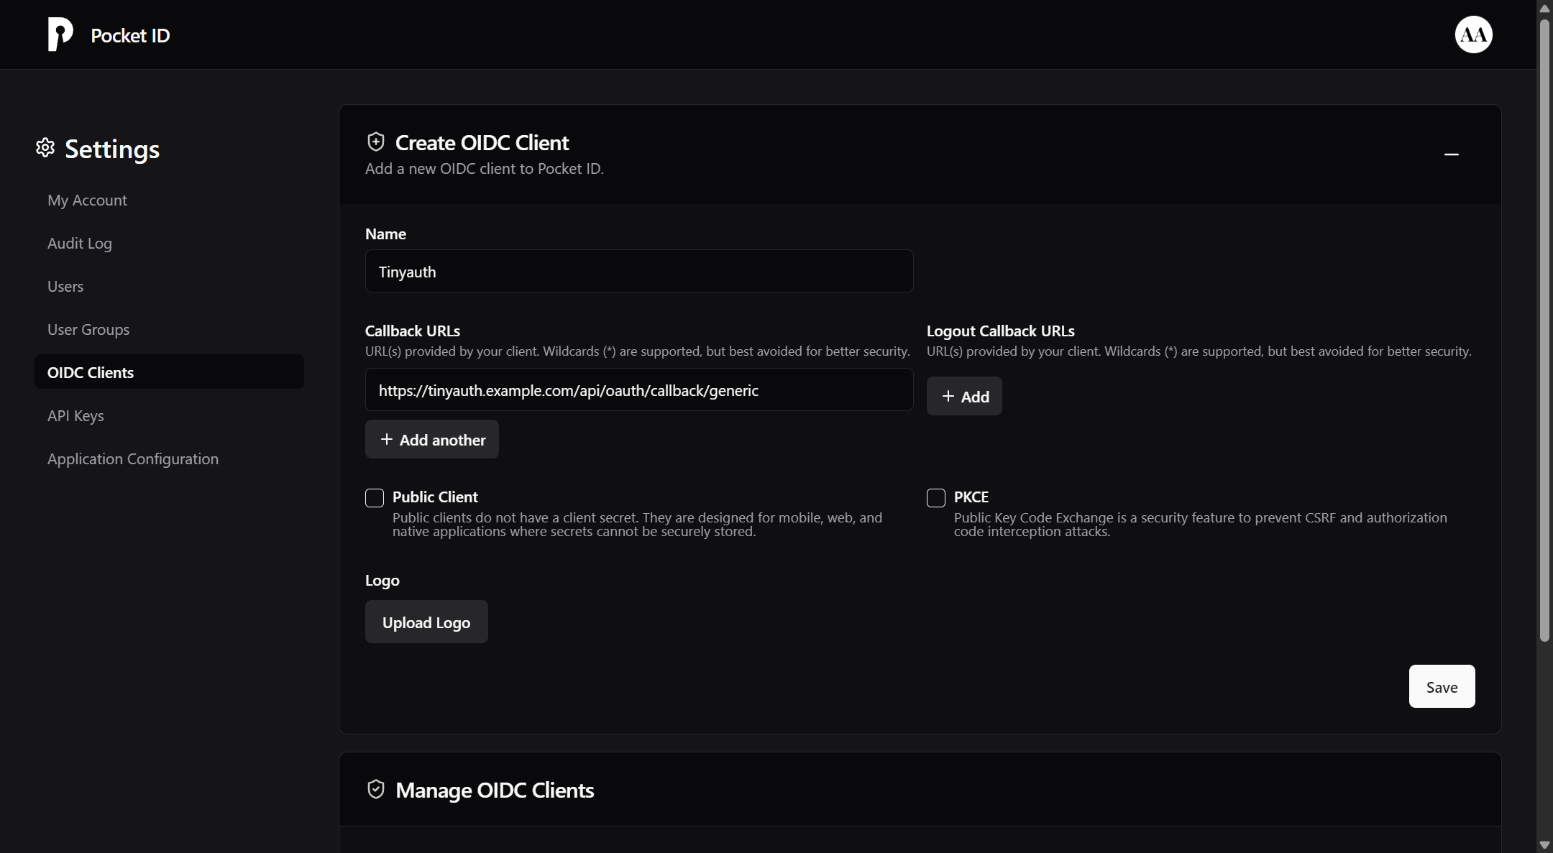Click the Name input field
Screen dimensions: 1553x853
[638, 272]
